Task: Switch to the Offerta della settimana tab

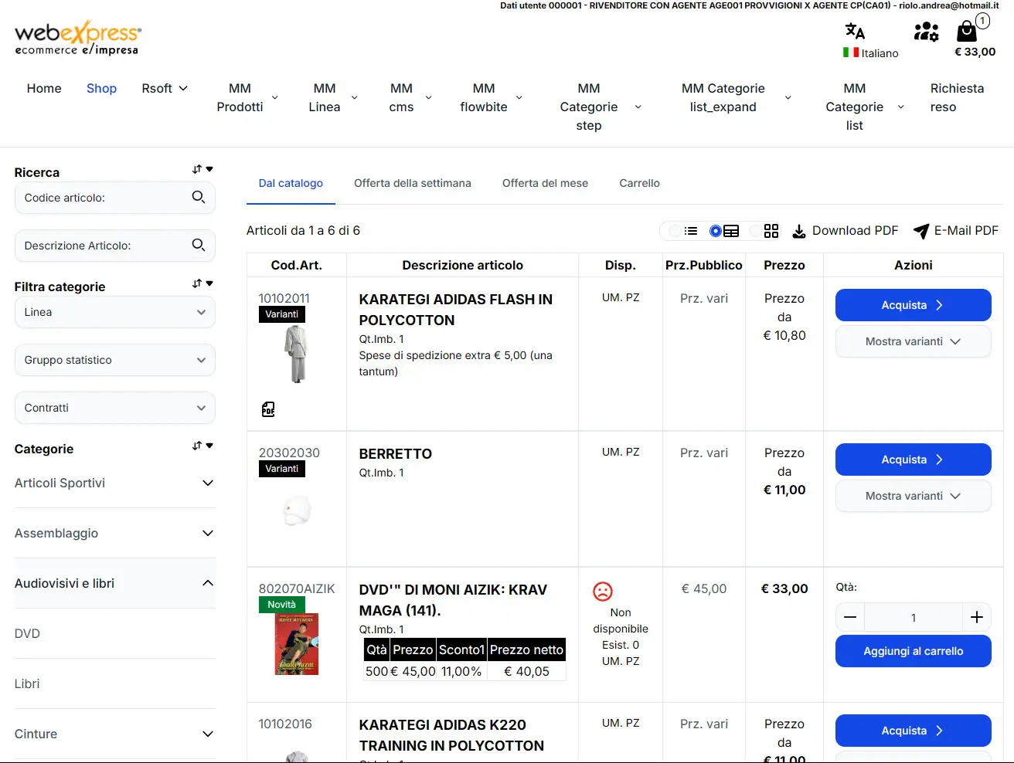Action: 412,184
